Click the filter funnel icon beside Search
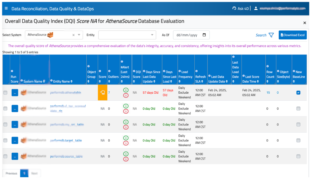 pyautogui.click(x=271, y=35)
